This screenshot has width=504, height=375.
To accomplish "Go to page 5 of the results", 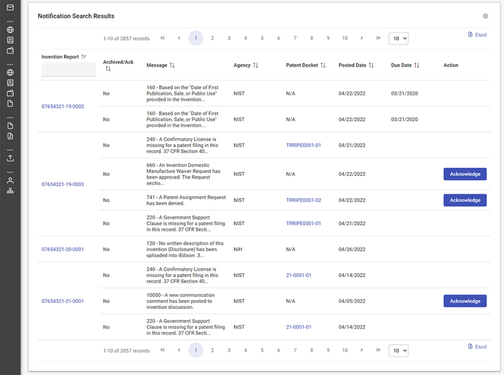I will pos(262,38).
